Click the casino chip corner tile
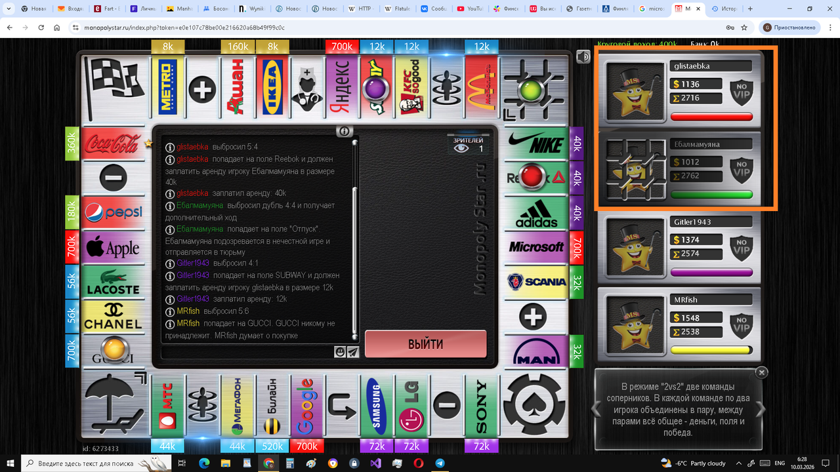 534,405
